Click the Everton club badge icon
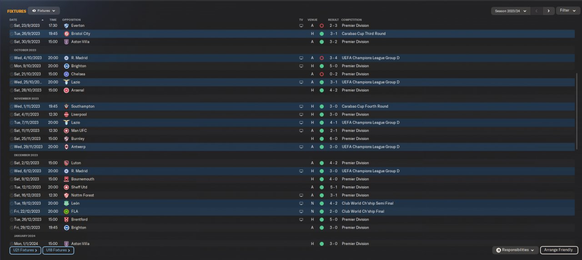Screen dimensions: 582x260 pyautogui.click(x=66, y=25)
